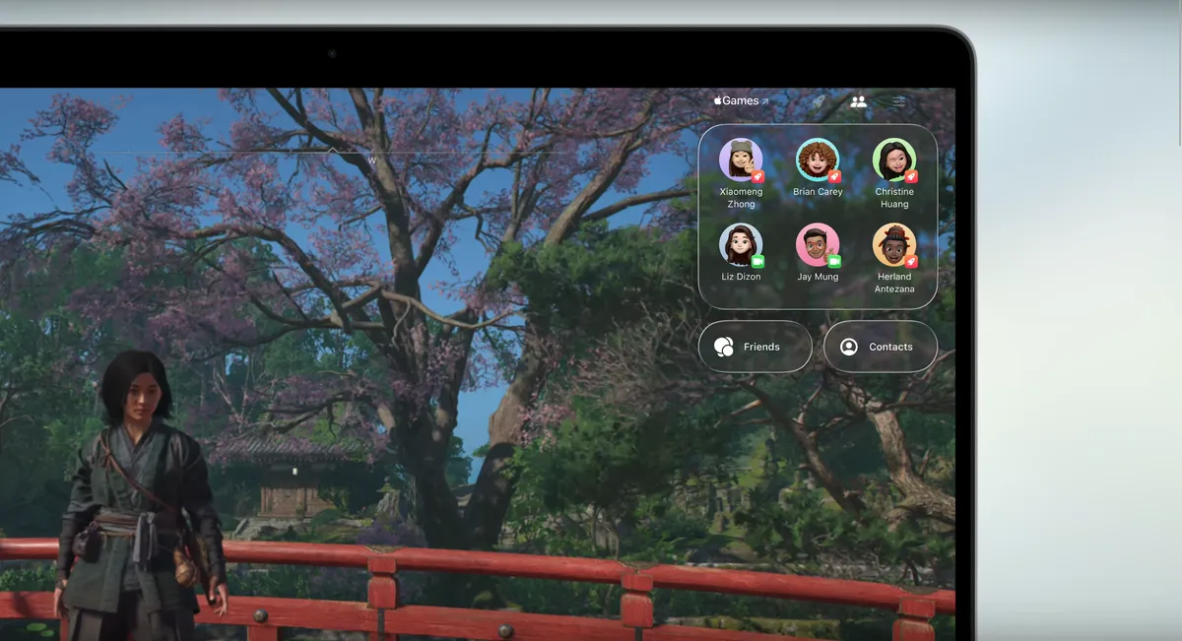
Task: Open the Contacts button
Action: tap(881, 347)
